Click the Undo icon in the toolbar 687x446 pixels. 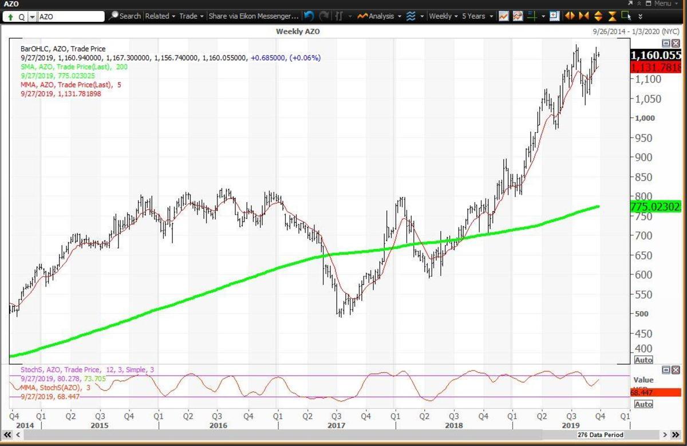[x=309, y=16]
